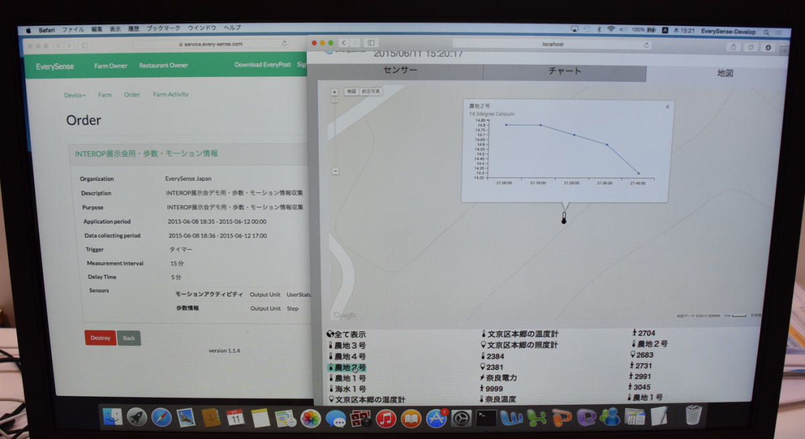
Task: Select the highlighted 農地2号 sensor
Action: [x=347, y=367]
